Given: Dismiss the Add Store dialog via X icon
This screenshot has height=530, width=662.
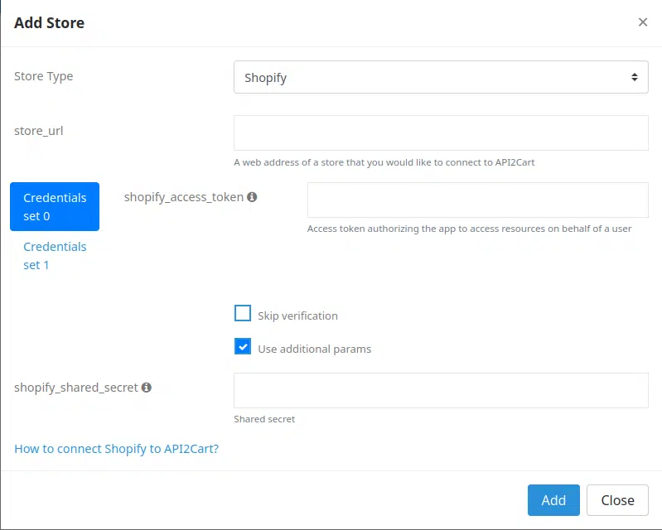Looking at the screenshot, I should coord(643,22).
